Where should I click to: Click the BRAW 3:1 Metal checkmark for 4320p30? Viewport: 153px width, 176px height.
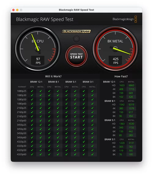pyautogui.click(x=92, y=146)
